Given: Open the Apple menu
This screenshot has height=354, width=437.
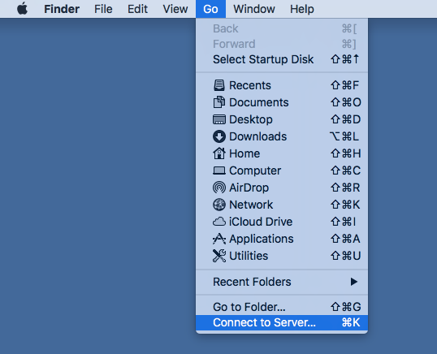Looking at the screenshot, I should coord(22,9).
